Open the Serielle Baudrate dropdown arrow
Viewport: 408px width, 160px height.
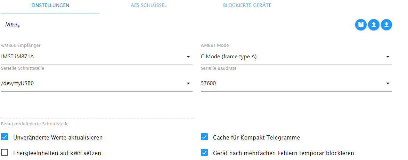tap(388, 83)
